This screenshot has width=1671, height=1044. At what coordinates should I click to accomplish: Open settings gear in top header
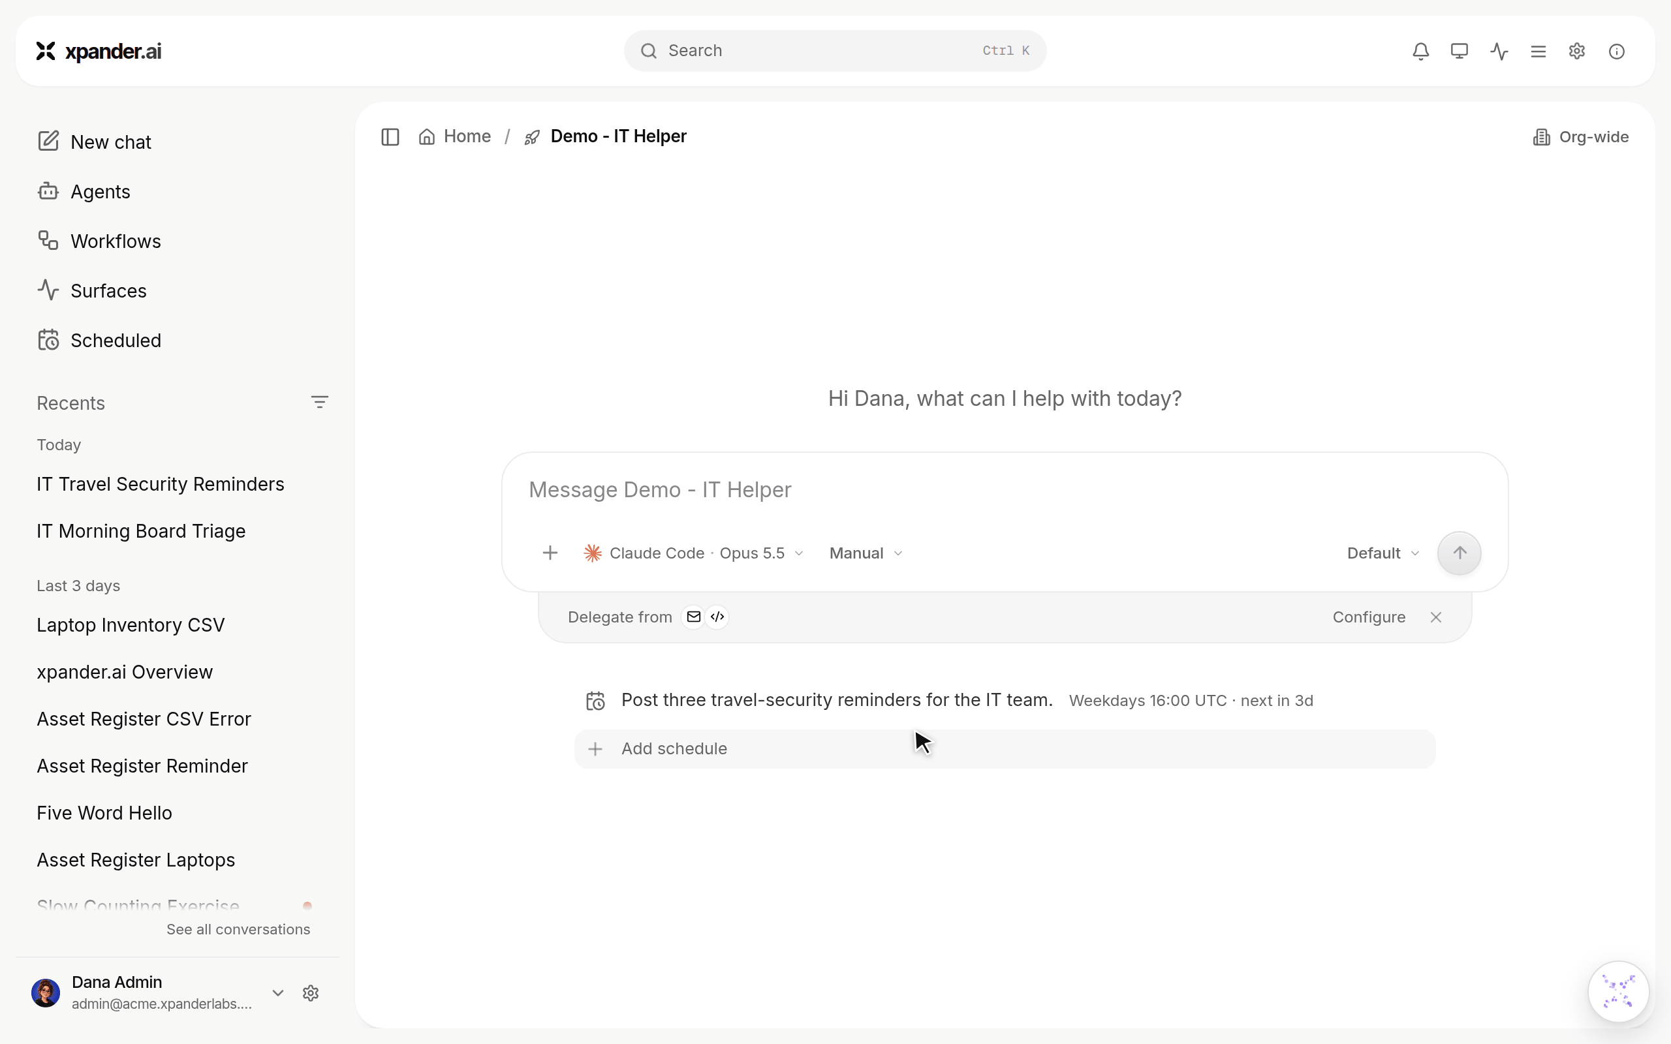pyautogui.click(x=1576, y=51)
